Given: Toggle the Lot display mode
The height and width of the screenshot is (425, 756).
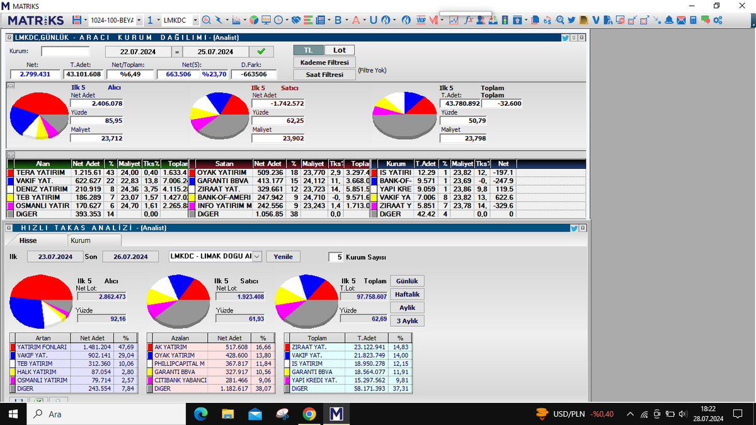Looking at the screenshot, I should 340,50.
